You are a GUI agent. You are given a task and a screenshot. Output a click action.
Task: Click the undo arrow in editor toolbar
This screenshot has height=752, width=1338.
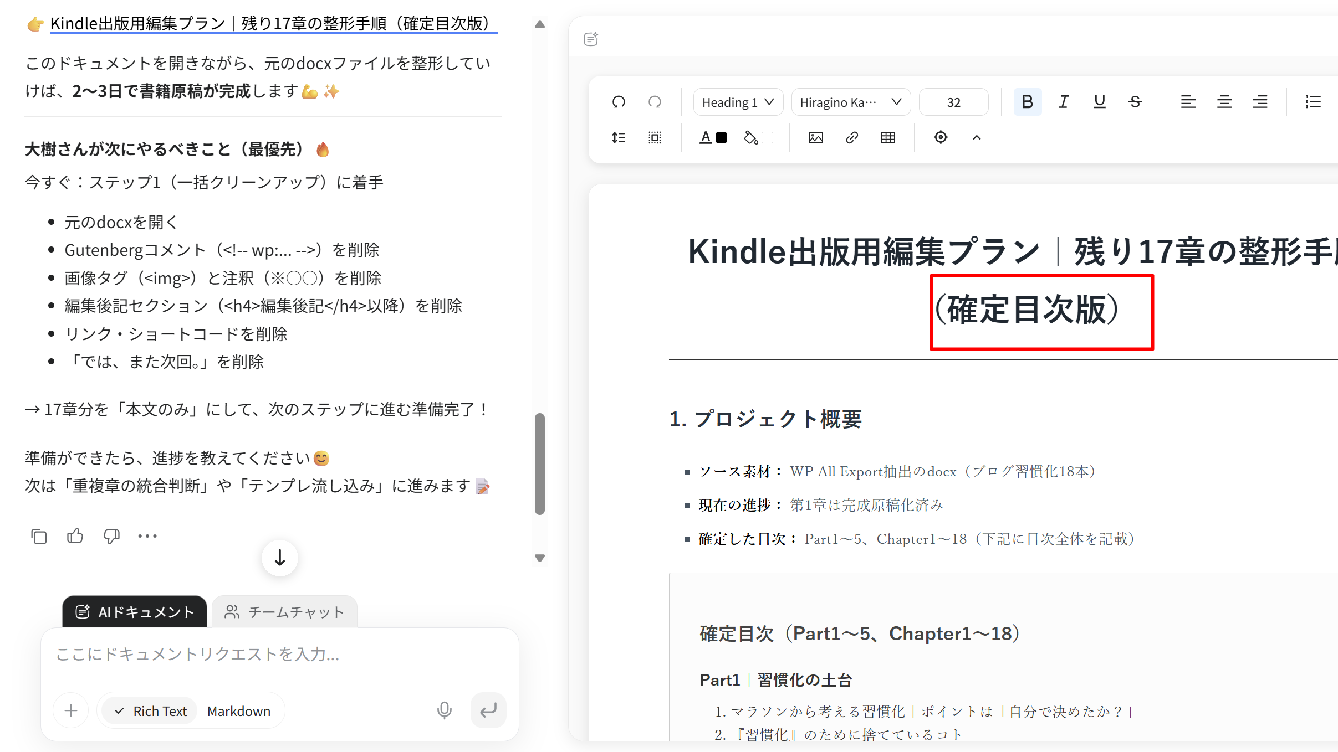619,102
